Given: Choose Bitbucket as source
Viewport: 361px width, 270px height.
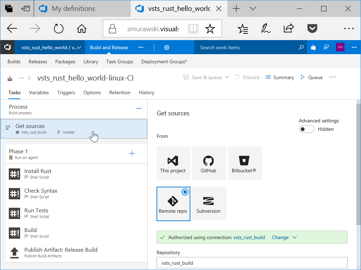Looking at the screenshot, I should pyautogui.click(x=245, y=163).
